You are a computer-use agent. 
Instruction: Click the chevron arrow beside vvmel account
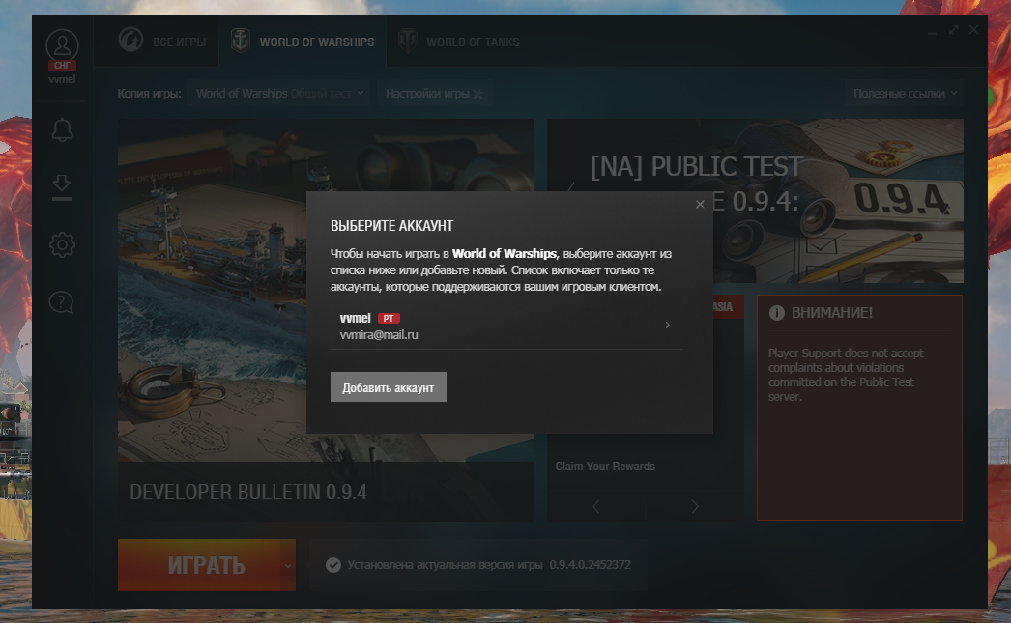667,326
